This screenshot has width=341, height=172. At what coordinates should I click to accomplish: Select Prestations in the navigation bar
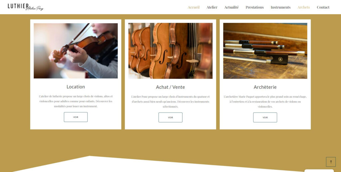255,7
